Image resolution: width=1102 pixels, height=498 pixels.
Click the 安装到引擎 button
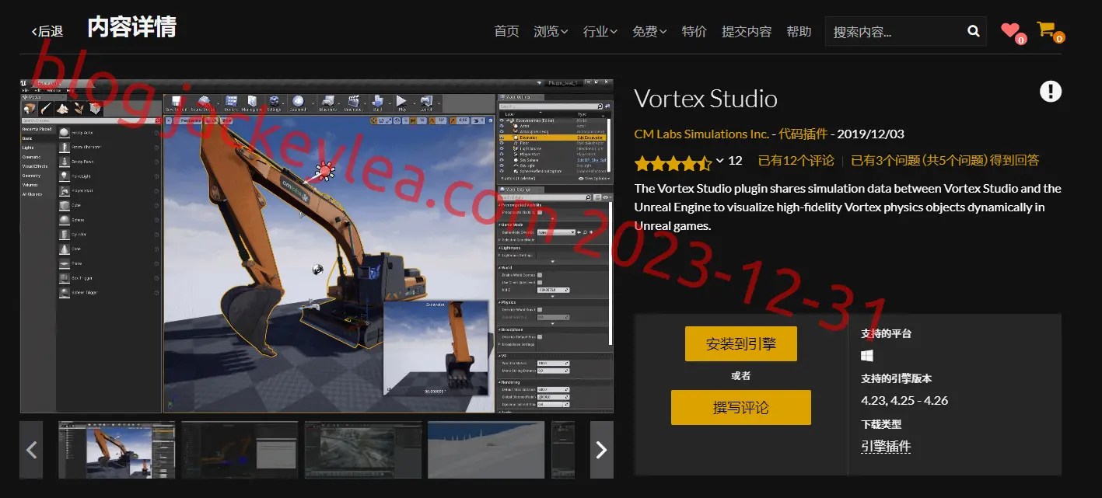coord(740,343)
